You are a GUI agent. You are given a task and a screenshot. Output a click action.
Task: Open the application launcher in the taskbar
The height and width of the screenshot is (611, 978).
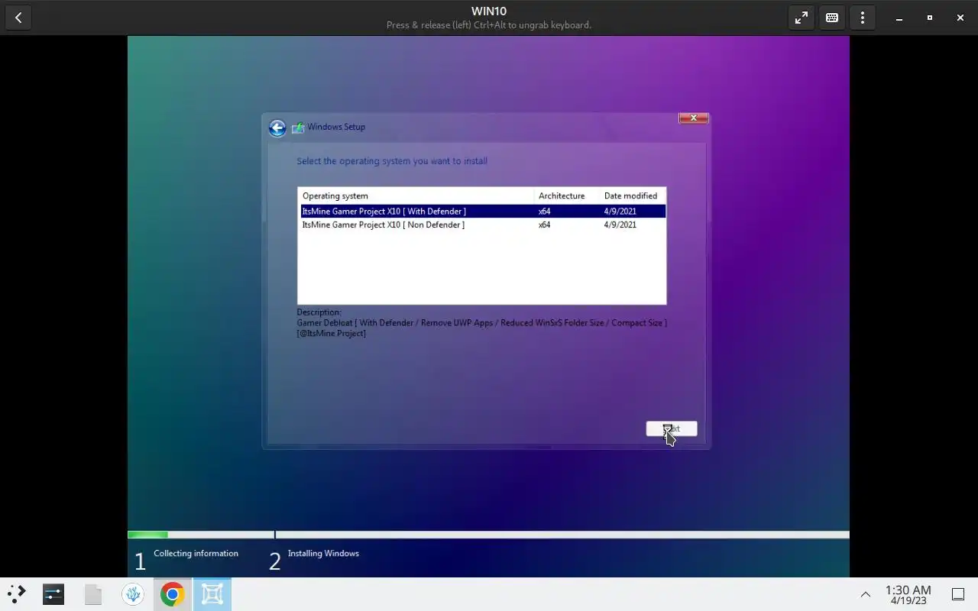pyautogui.click(x=17, y=593)
